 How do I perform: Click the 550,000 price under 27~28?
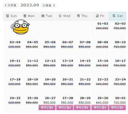pyautogui.click(x=67, y=103)
